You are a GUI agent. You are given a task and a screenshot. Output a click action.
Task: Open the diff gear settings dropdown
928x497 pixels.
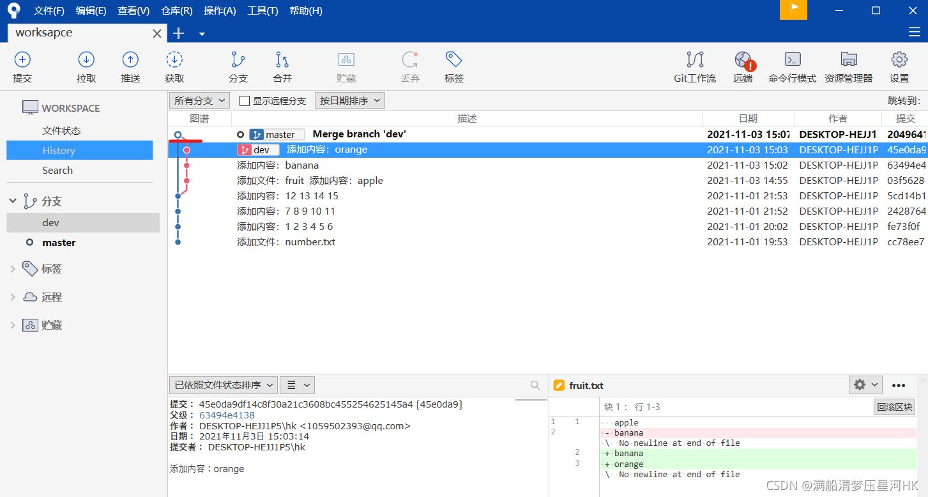click(x=865, y=385)
